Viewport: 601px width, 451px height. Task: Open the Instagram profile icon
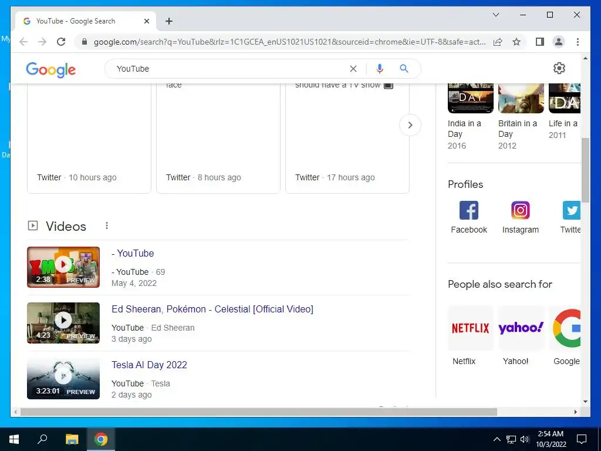[x=521, y=210]
